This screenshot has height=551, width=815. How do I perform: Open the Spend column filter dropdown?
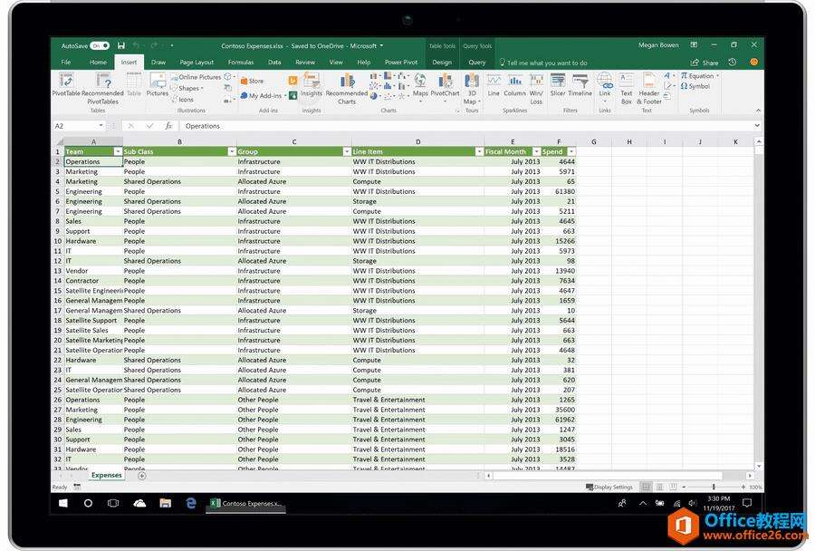click(571, 151)
